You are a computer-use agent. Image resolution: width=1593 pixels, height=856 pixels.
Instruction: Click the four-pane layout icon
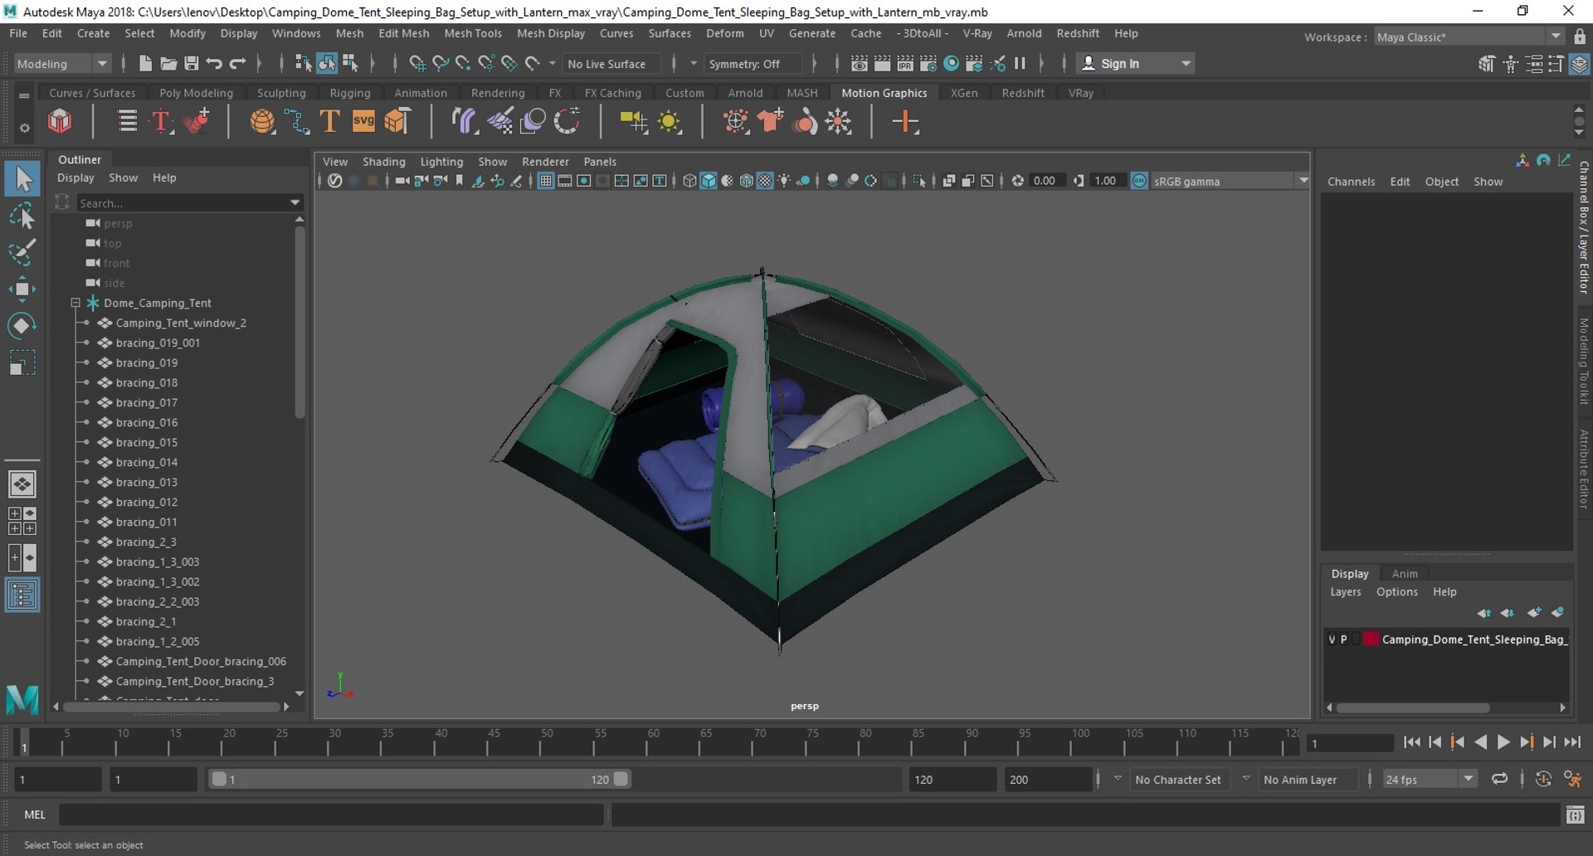[x=22, y=521]
